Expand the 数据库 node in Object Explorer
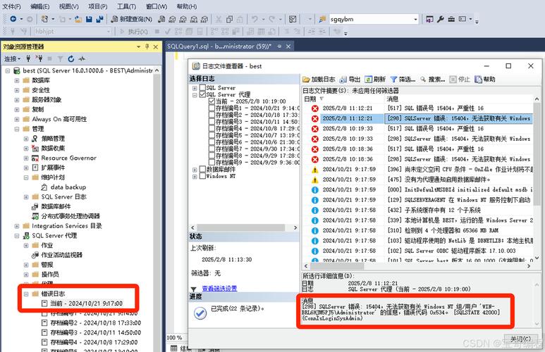This screenshot has height=352, width=545. (x=17, y=80)
